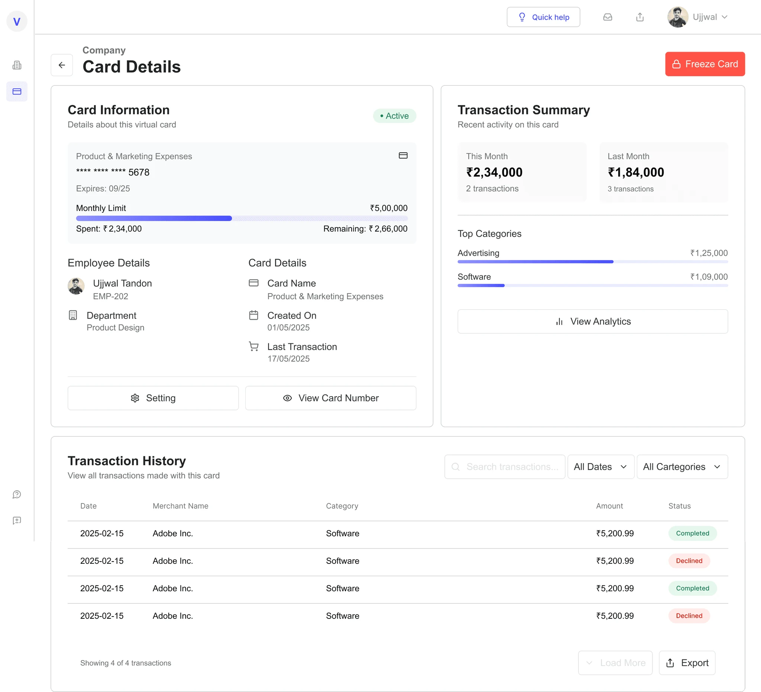Click the Last Month summary tile

tap(664, 172)
